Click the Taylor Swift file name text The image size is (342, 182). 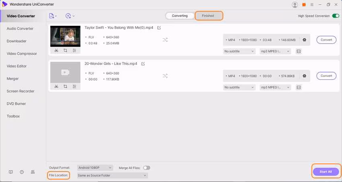(x=119, y=28)
